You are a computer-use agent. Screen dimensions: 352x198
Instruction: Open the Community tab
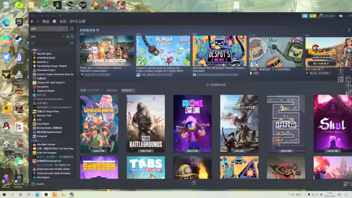pos(63,22)
